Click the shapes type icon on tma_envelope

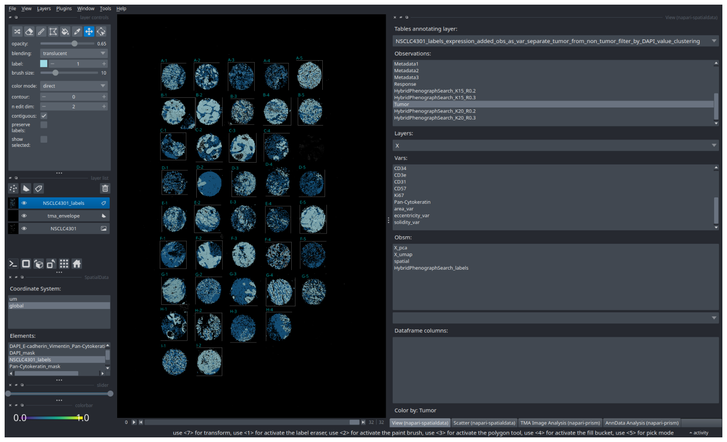104,216
